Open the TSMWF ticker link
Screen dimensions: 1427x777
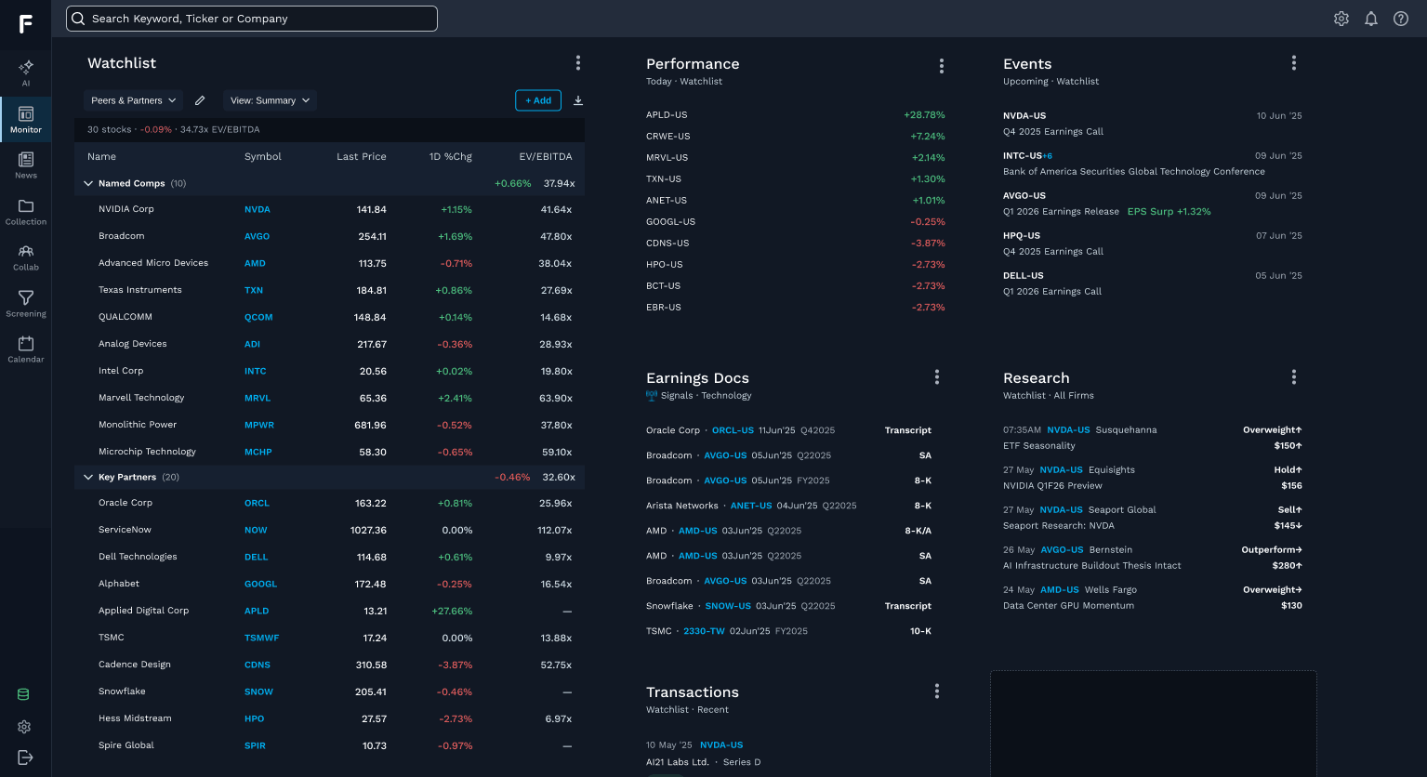pos(261,639)
